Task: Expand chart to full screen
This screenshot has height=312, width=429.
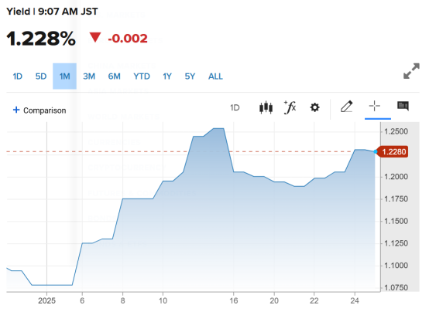Action: pyautogui.click(x=411, y=71)
